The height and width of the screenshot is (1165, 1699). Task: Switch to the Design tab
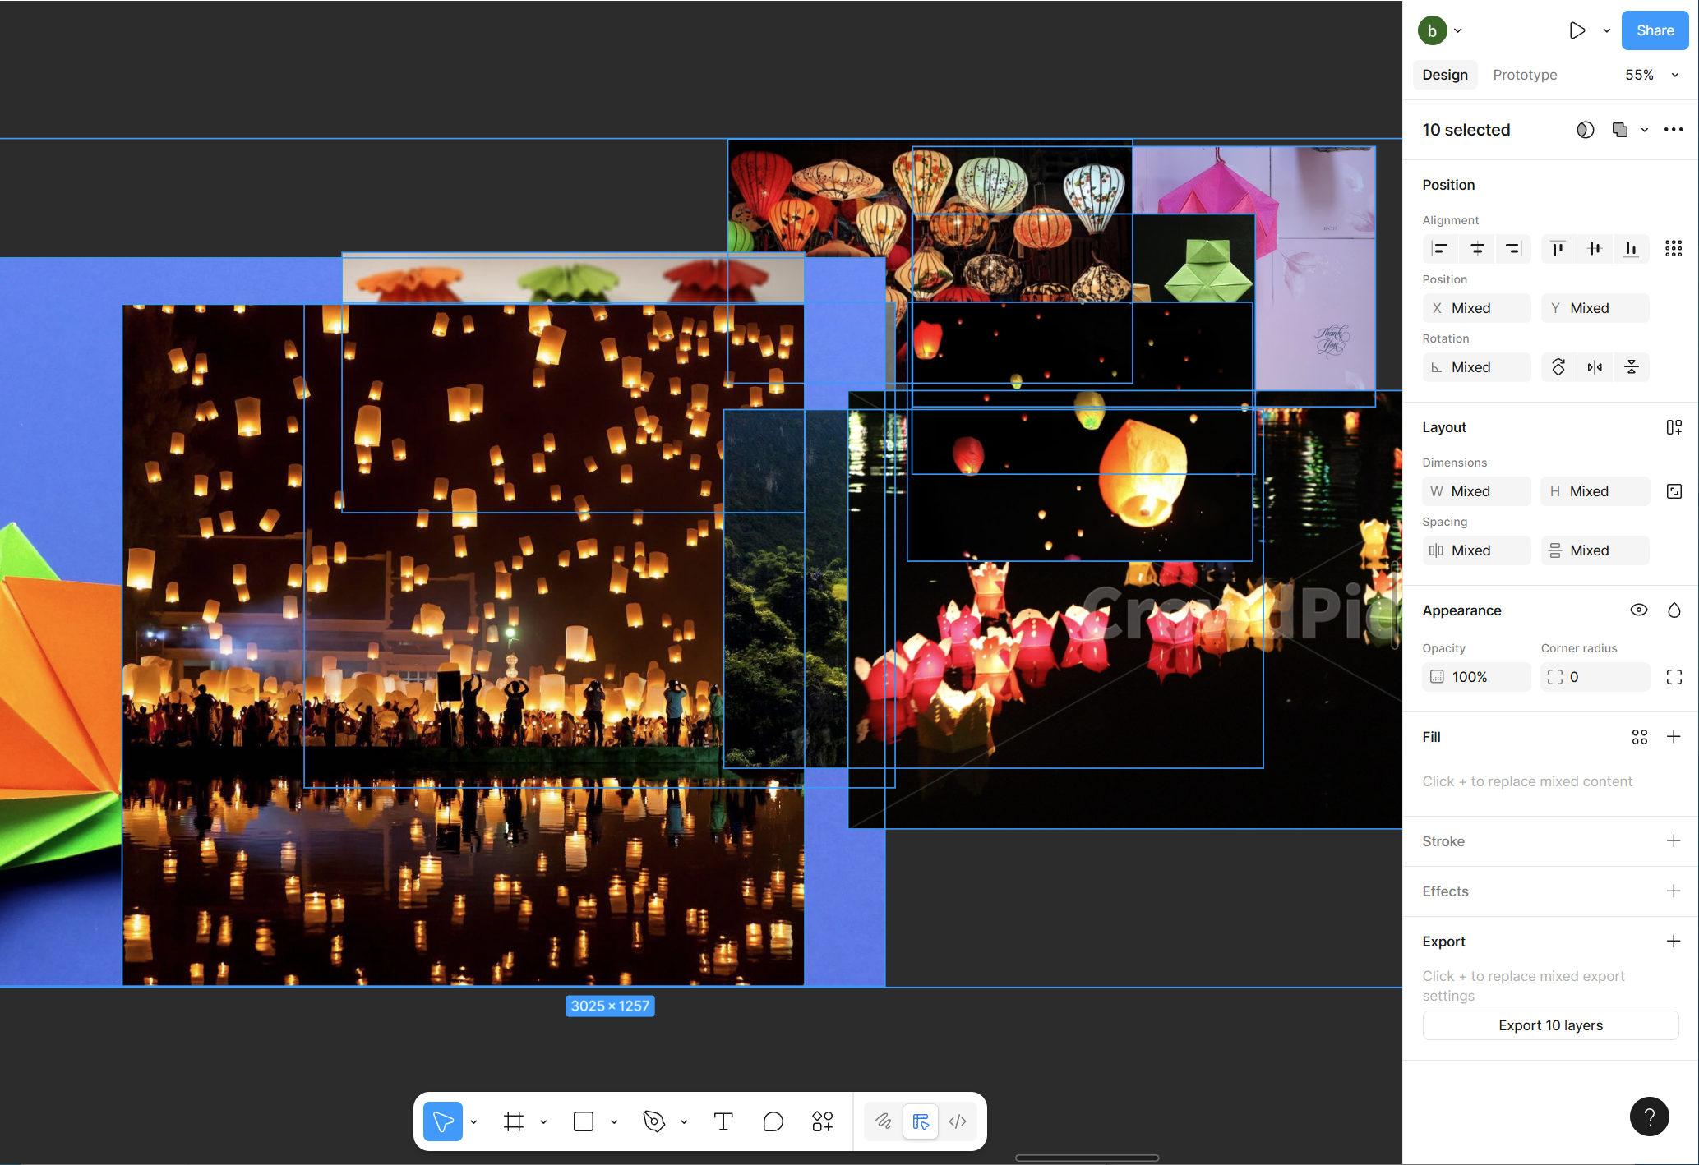click(1445, 75)
